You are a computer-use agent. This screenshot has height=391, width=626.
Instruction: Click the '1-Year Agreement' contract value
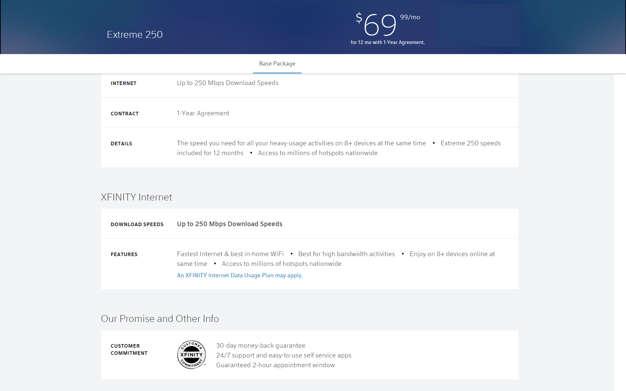(203, 113)
